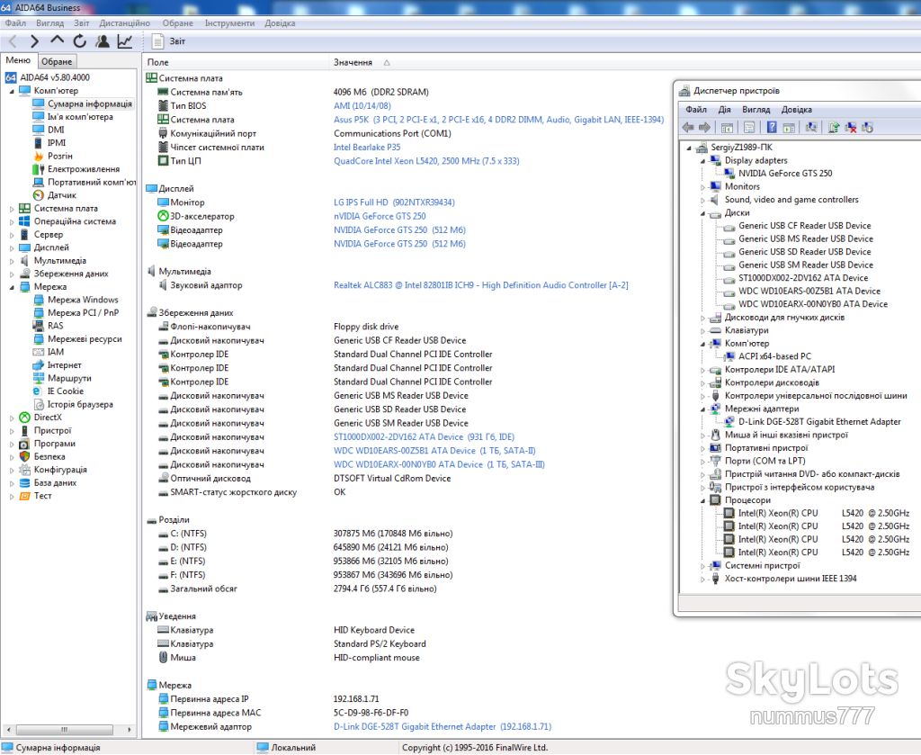Switch to the Обране tab
Viewport: 921px width, 755px height.
click(57, 61)
